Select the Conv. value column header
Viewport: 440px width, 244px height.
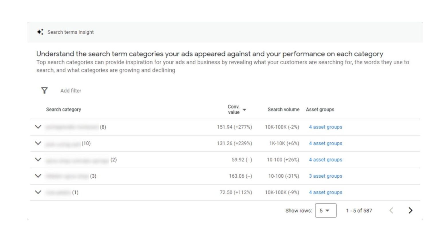click(233, 109)
